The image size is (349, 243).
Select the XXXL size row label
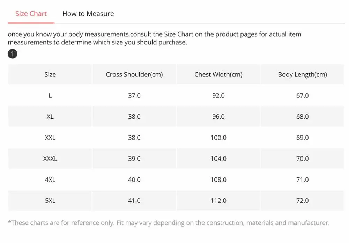(x=50, y=159)
